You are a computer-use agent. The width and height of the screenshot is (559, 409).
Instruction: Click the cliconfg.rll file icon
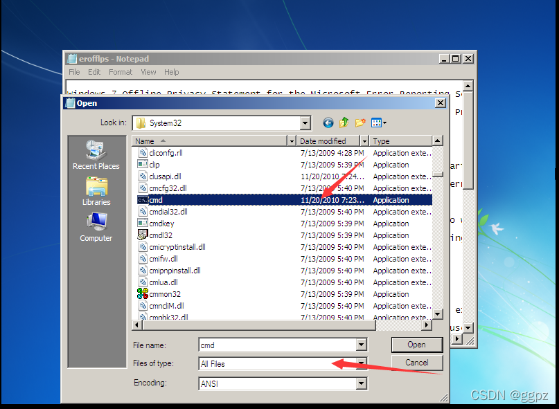143,152
